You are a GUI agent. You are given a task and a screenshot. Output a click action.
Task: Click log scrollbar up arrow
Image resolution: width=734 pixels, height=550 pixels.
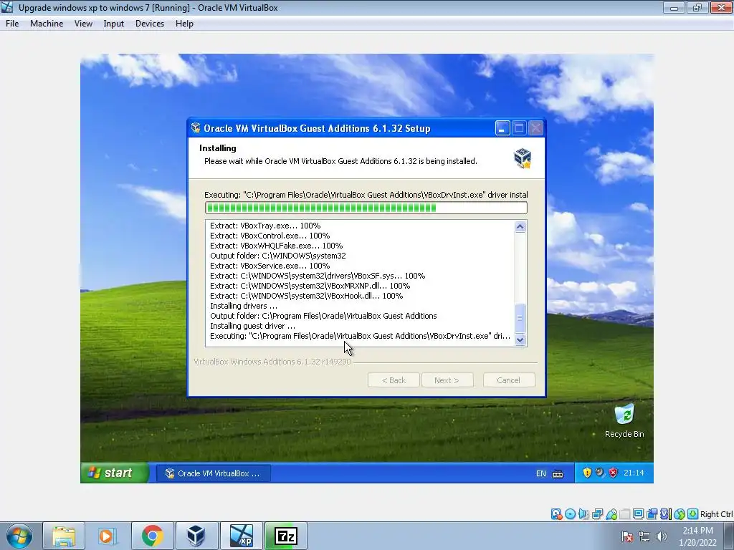pos(520,227)
